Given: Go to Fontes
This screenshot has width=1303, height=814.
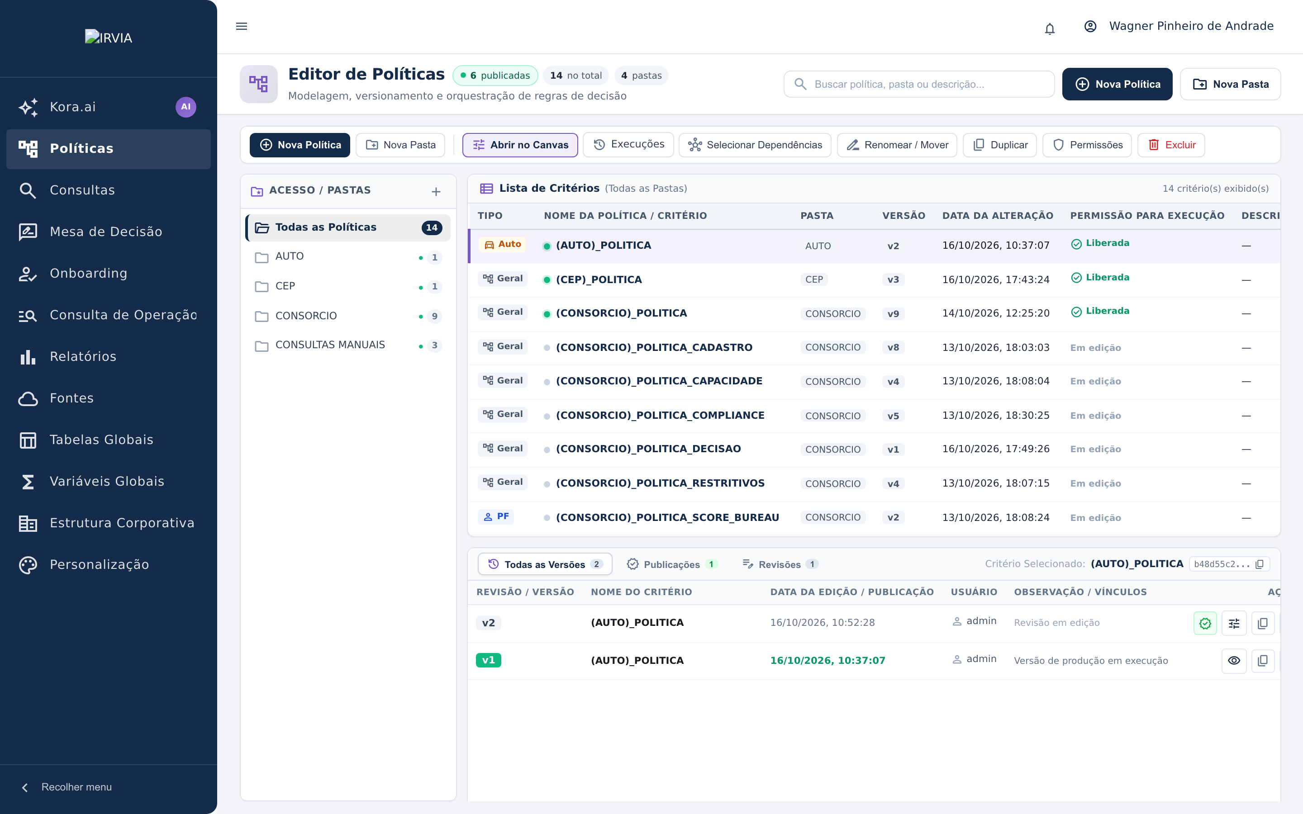Looking at the screenshot, I should click(x=108, y=398).
